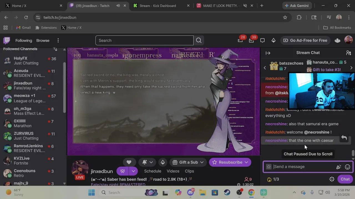Click the search magnifier button
This screenshot has height=199, width=355.
coord(199,40)
